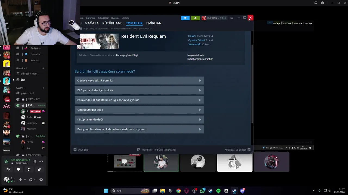
Task: Open Discord from taskbar
Action: pyautogui.click(x=242, y=191)
